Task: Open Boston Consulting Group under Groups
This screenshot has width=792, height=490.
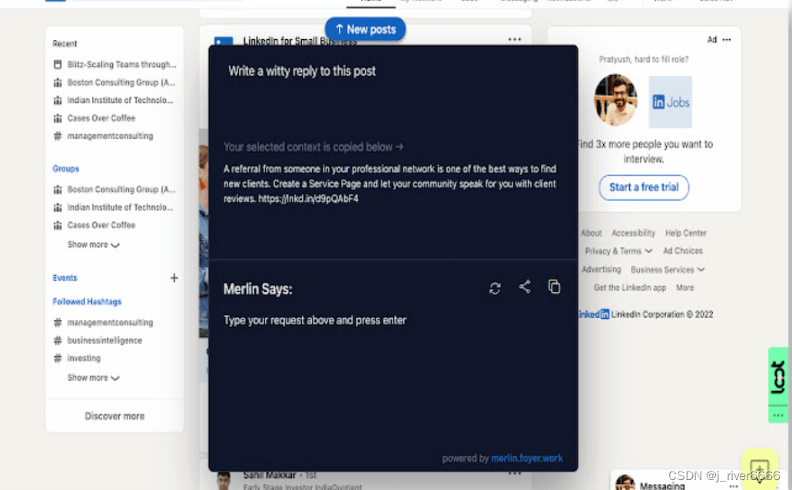Action: click(115, 190)
